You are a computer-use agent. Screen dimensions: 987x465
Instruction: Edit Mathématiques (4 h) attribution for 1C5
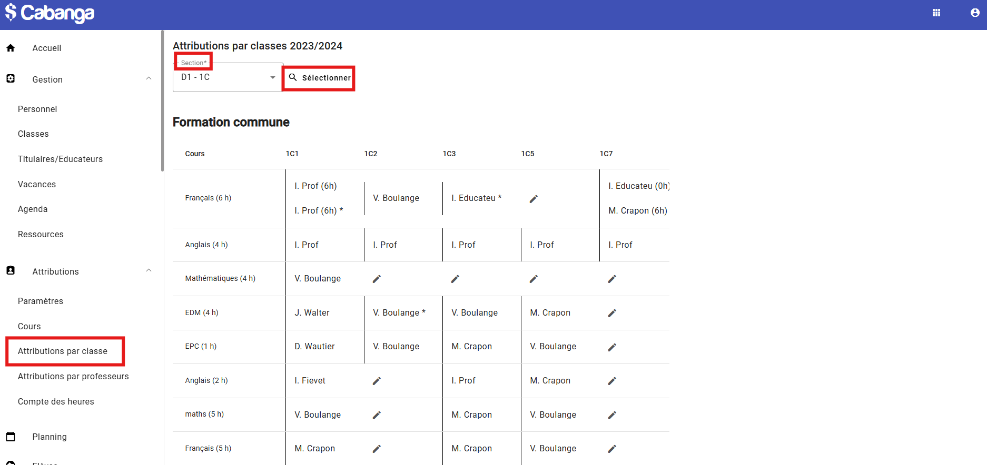(x=534, y=279)
